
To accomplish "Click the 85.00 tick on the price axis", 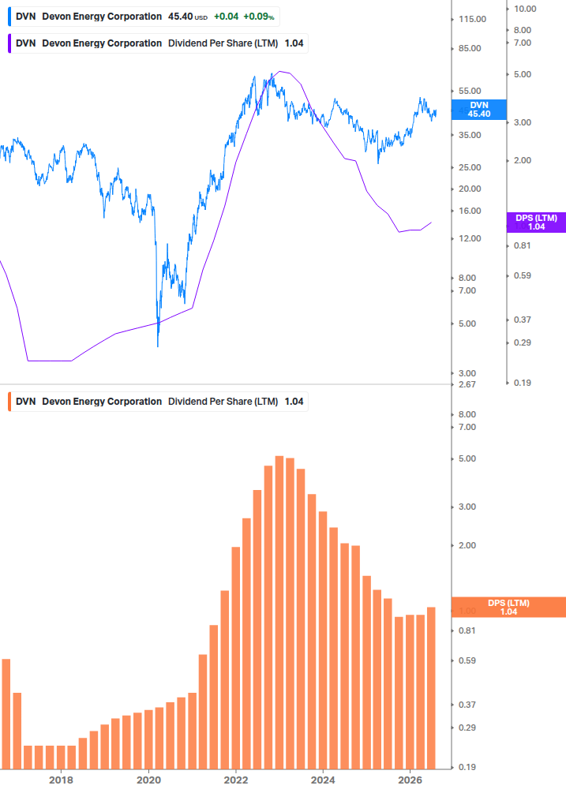I will point(470,49).
